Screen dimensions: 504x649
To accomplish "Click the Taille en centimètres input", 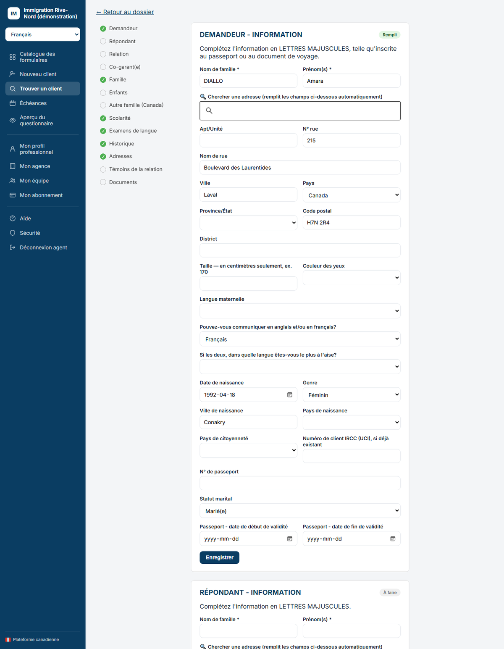I will (248, 284).
